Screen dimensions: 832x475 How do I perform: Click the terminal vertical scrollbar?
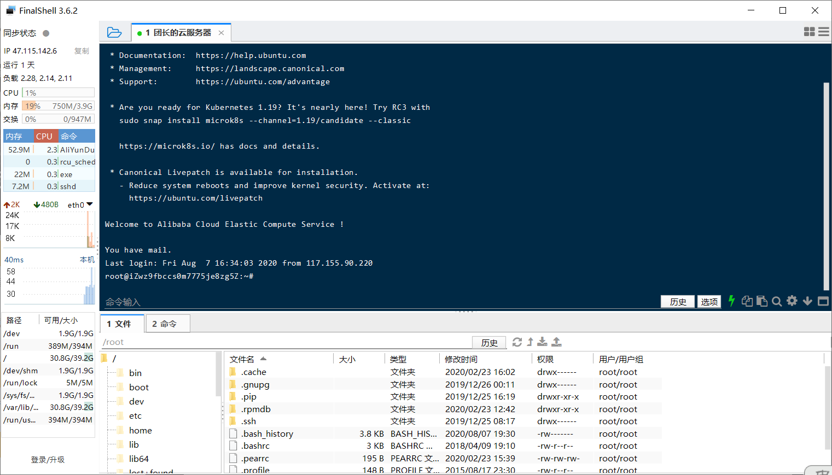[x=827, y=186]
